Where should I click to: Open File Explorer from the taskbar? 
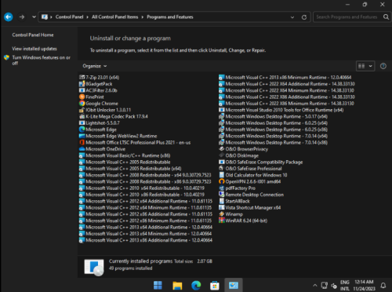click(177, 285)
